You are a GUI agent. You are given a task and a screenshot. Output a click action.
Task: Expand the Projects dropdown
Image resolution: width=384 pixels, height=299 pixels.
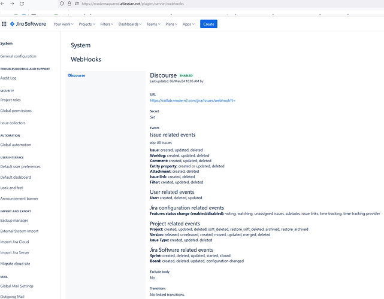tap(87, 24)
